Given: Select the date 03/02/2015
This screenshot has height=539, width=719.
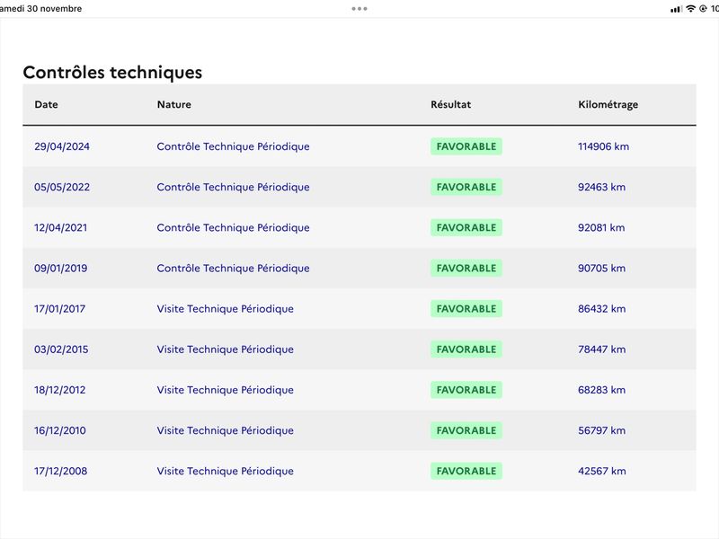Looking at the screenshot, I should point(61,349).
